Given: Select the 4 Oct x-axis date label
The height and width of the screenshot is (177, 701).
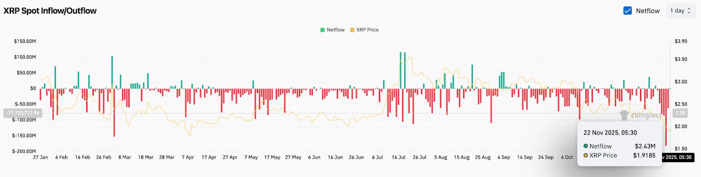Looking at the screenshot, I should [566, 157].
